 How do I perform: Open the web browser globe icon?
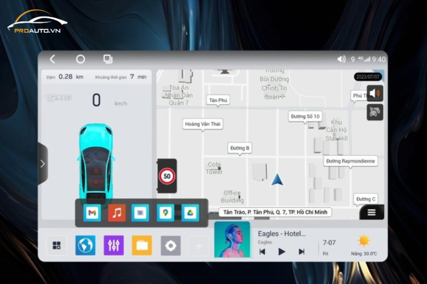[x=85, y=246]
